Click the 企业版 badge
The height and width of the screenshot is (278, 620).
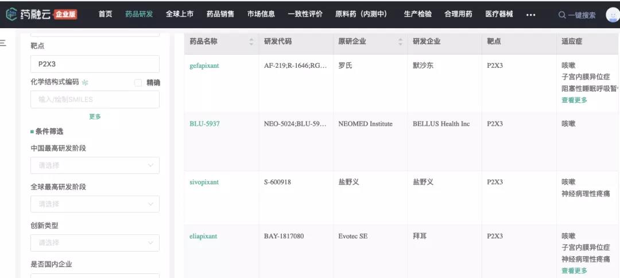(x=65, y=14)
